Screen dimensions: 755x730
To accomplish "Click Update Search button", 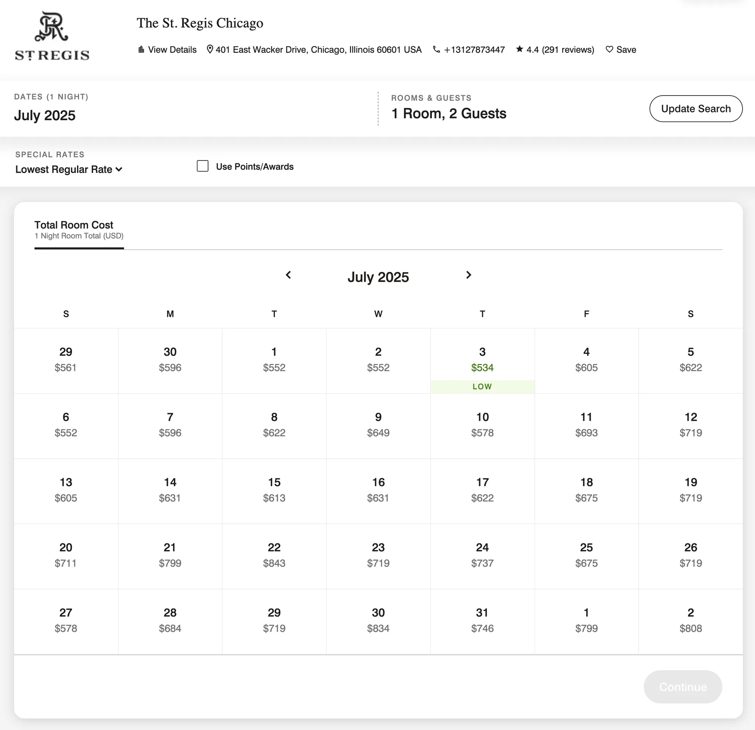I will (x=696, y=109).
